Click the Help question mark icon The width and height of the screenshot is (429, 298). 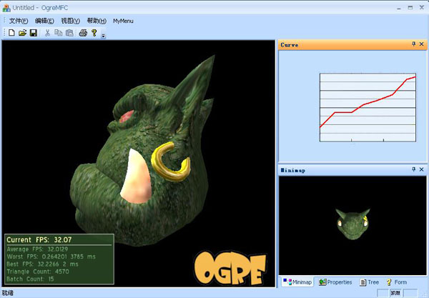tap(94, 33)
